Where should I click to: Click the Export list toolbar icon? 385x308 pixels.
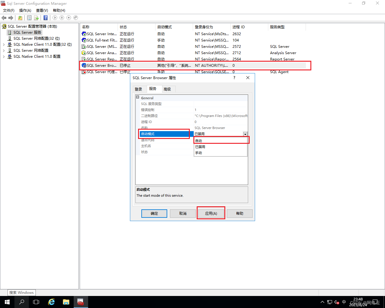tap(36, 18)
